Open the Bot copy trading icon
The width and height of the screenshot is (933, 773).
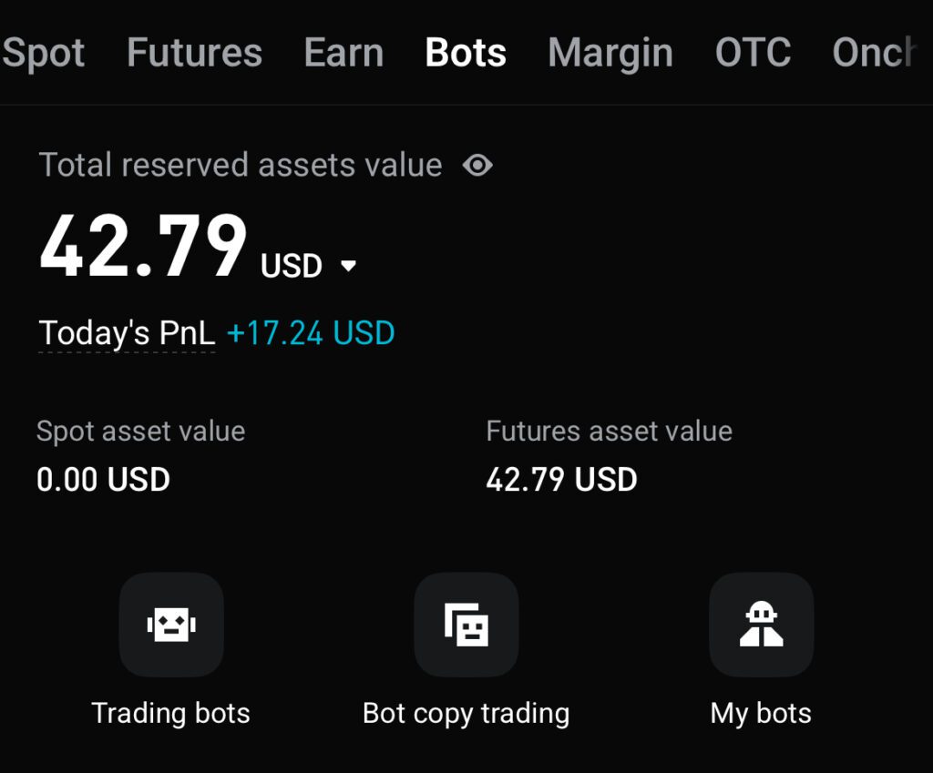[466, 625]
